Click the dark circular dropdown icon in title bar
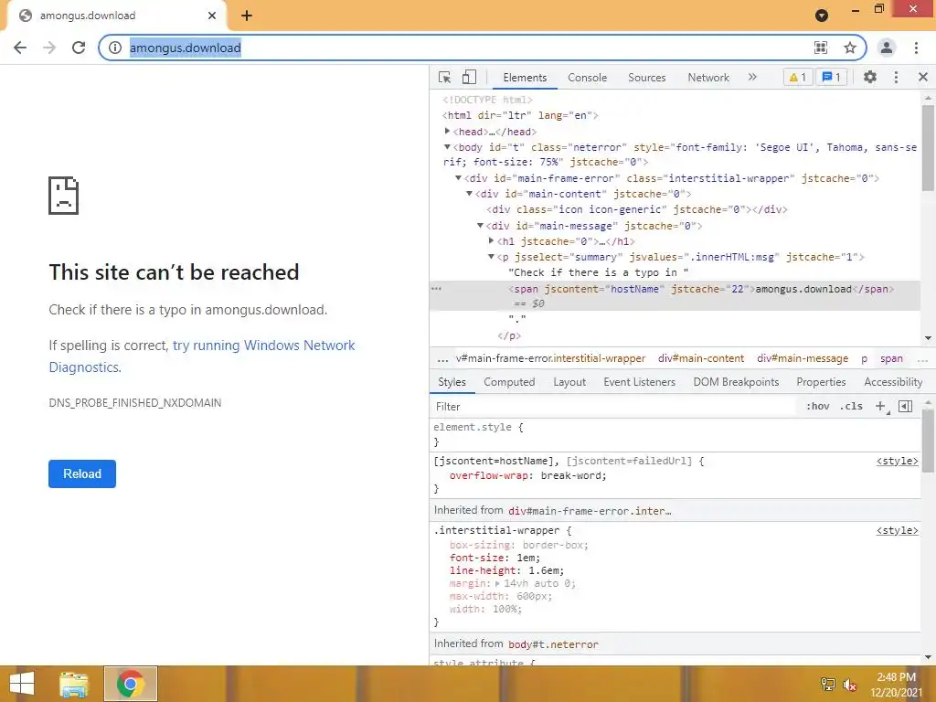 (822, 16)
